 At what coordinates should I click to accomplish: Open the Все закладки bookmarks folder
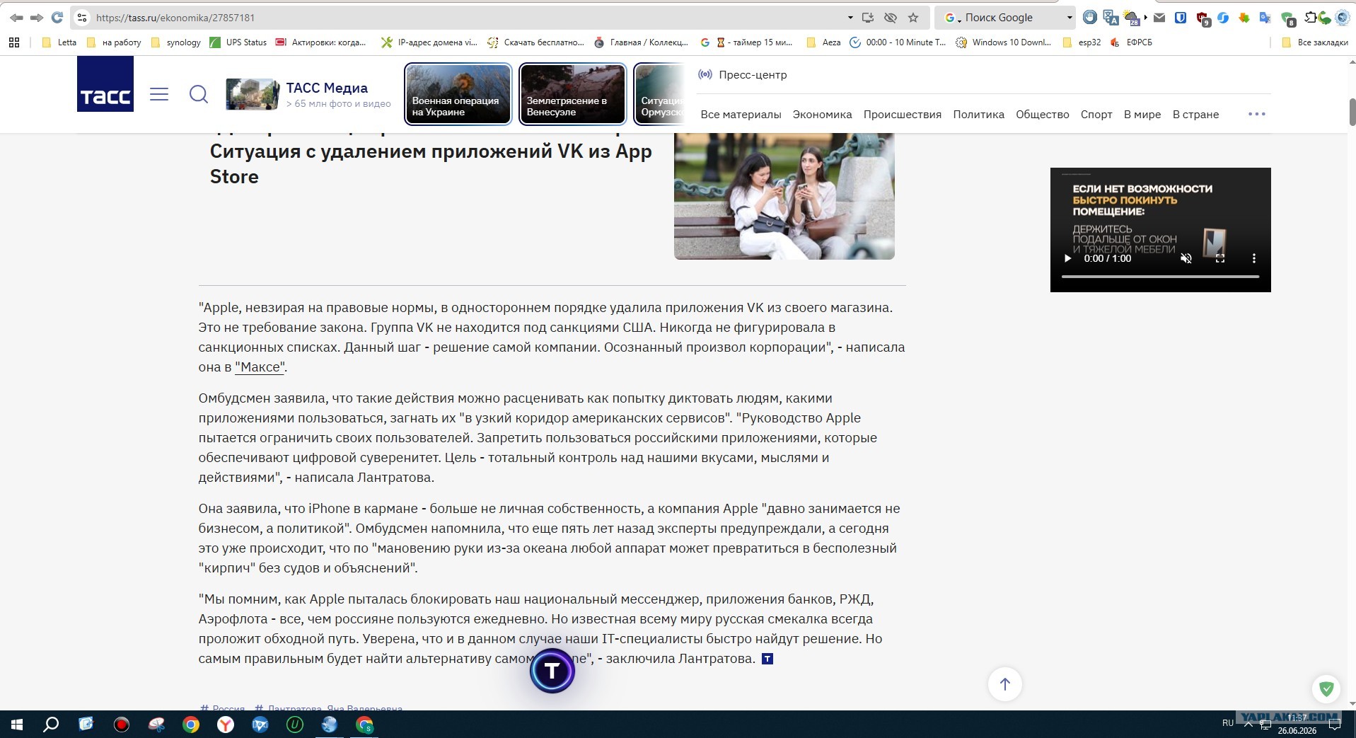(1315, 42)
